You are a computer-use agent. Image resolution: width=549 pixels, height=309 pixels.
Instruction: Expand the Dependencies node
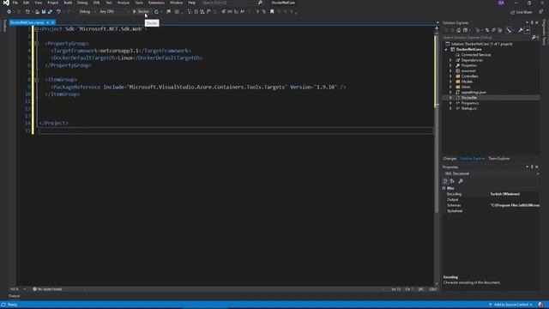coord(450,60)
